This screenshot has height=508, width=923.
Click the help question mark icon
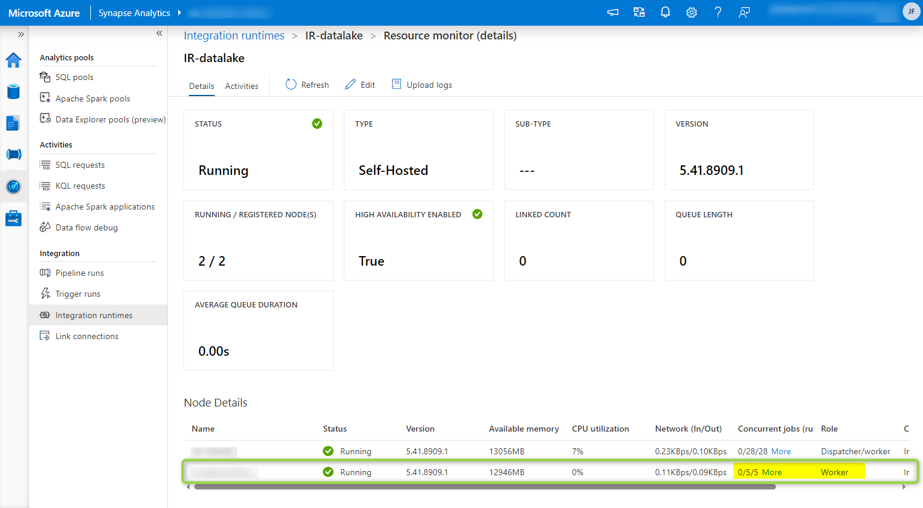pos(718,13)
